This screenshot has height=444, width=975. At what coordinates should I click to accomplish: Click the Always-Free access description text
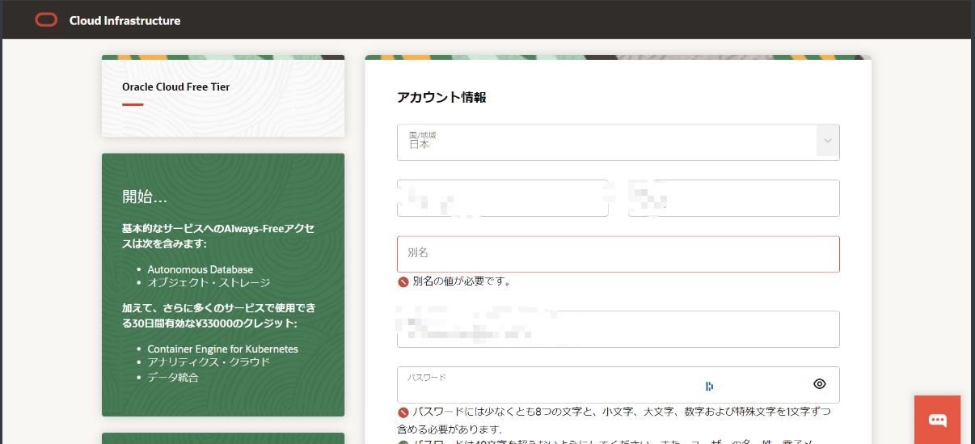click(218, 236)
